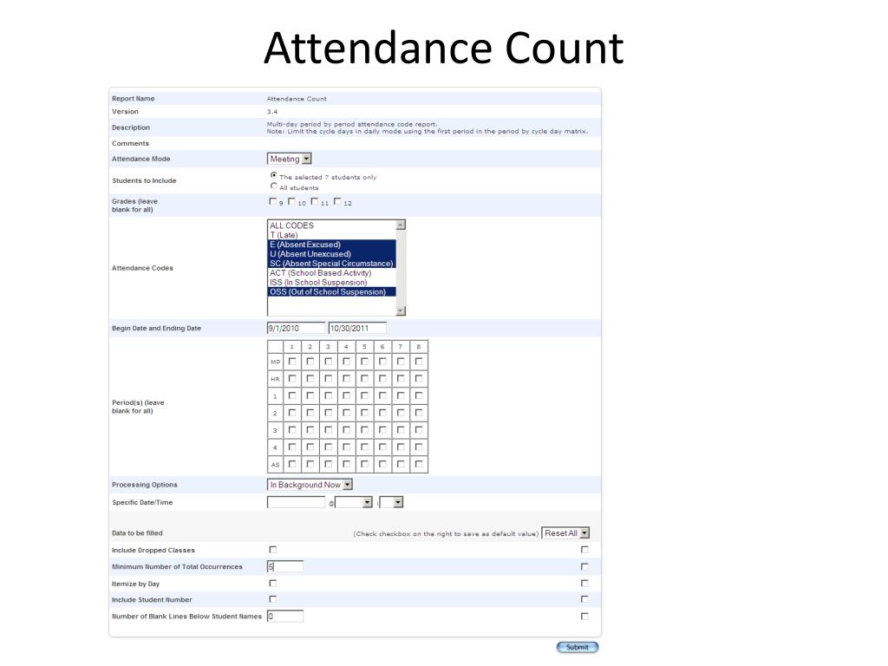Open the Reset All dropdown
888x666 pixels.
click(565, 533)
